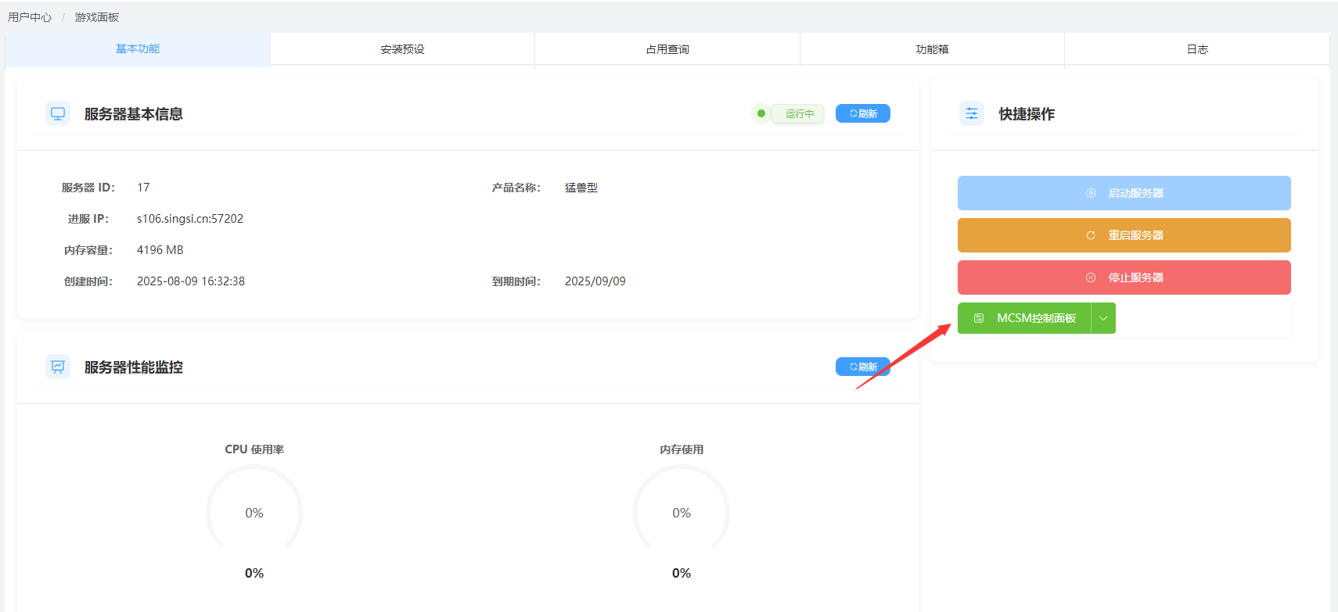Refresh the server basic info section

coord(863,113)
